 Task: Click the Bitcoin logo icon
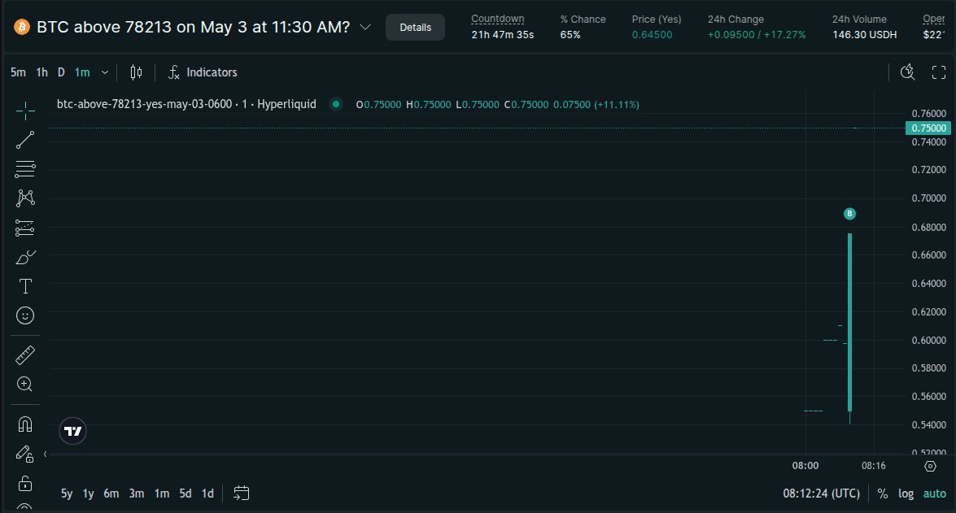pyautogui.click(x=22, y=27)
